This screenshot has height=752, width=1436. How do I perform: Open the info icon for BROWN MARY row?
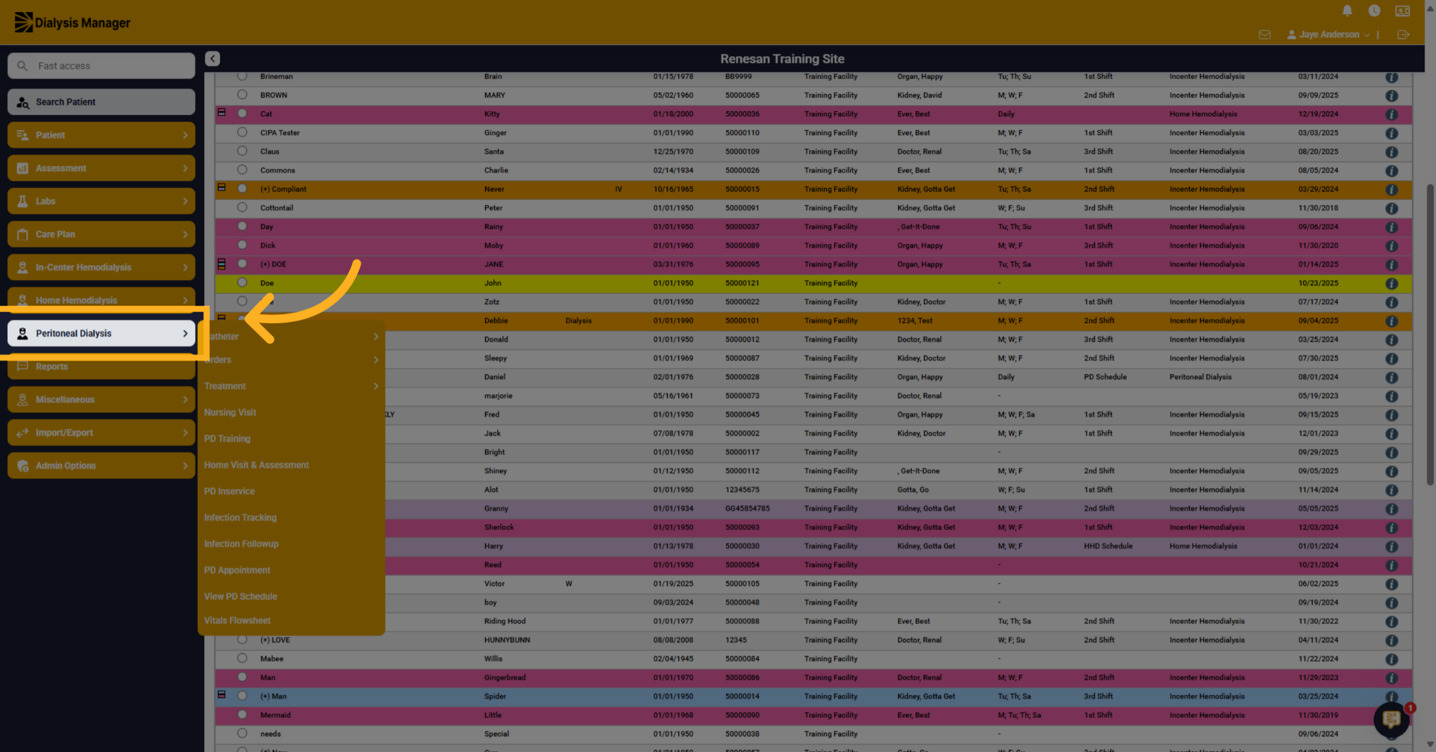tap(1392, 96)
